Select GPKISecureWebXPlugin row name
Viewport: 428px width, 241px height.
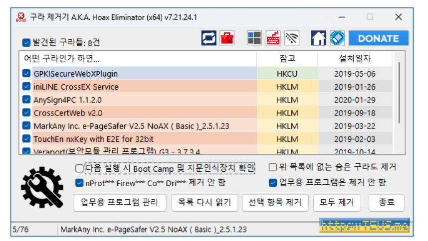76,74
